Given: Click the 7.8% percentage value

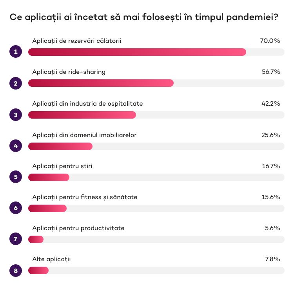Looking at the screenshot, I should point(272,259).
